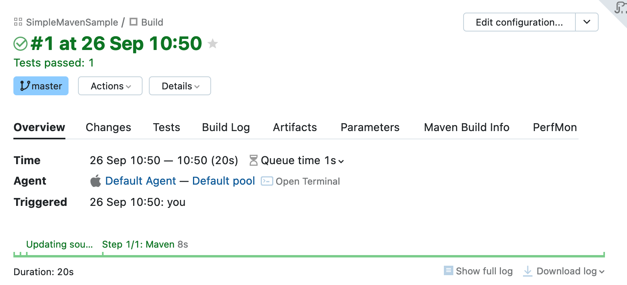Image resolution: width=627 pixels, height=285 pixels.
Task: Open dropdown arrow beside Edit configuration
Action: (x=587, y=22)
